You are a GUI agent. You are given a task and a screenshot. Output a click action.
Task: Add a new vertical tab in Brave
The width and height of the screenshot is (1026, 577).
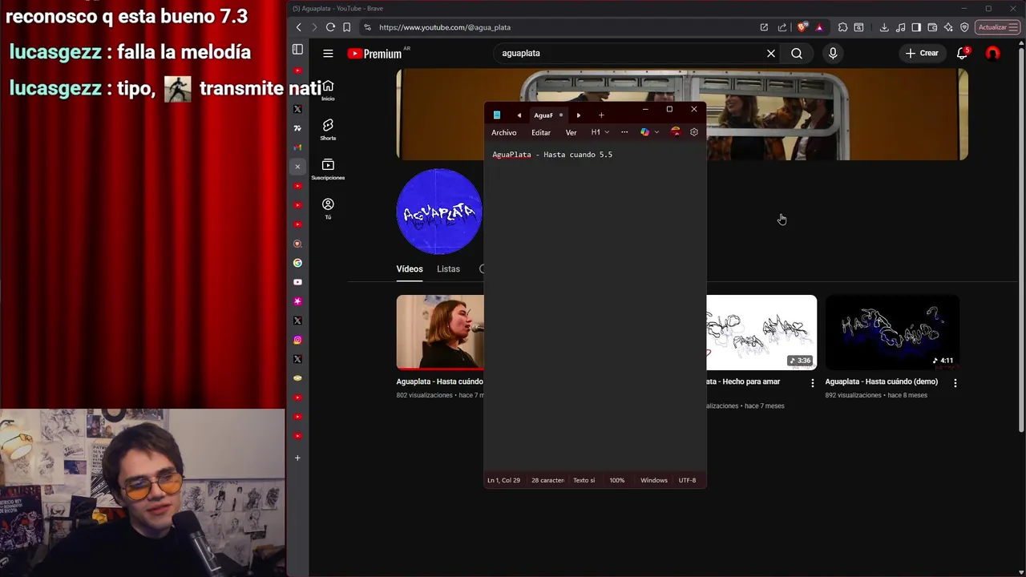click(297, 458)
